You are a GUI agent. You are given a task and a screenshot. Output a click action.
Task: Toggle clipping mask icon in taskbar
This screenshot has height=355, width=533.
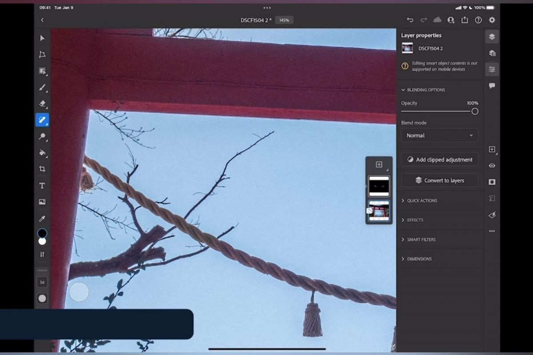tap(492, 198)
